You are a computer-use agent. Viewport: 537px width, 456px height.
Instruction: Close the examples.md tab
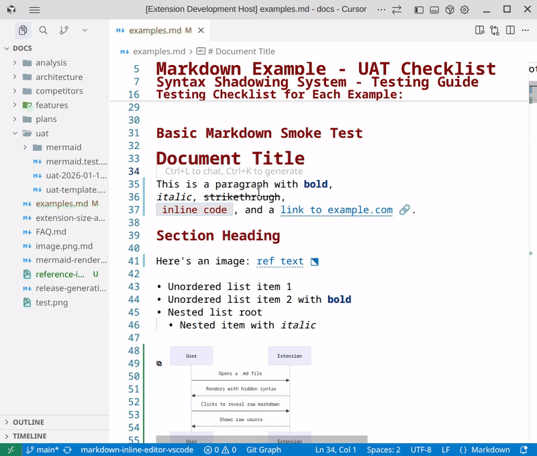[201, 30]
